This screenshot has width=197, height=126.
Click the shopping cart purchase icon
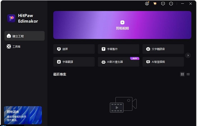[x=155, y=4]
